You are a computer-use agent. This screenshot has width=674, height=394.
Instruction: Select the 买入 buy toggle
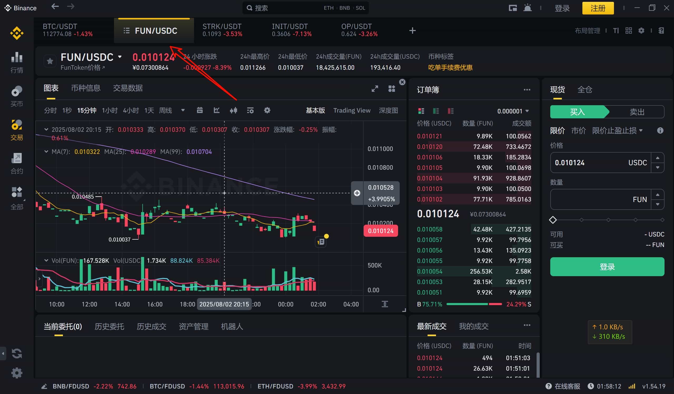pyautogui.click(x=579, y=112)
